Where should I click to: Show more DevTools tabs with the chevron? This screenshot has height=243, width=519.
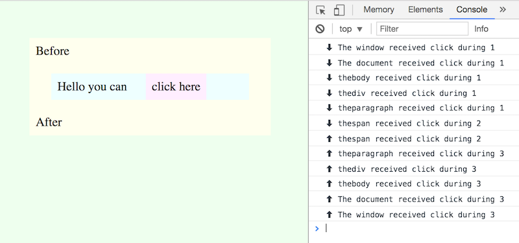click(503, 10)
